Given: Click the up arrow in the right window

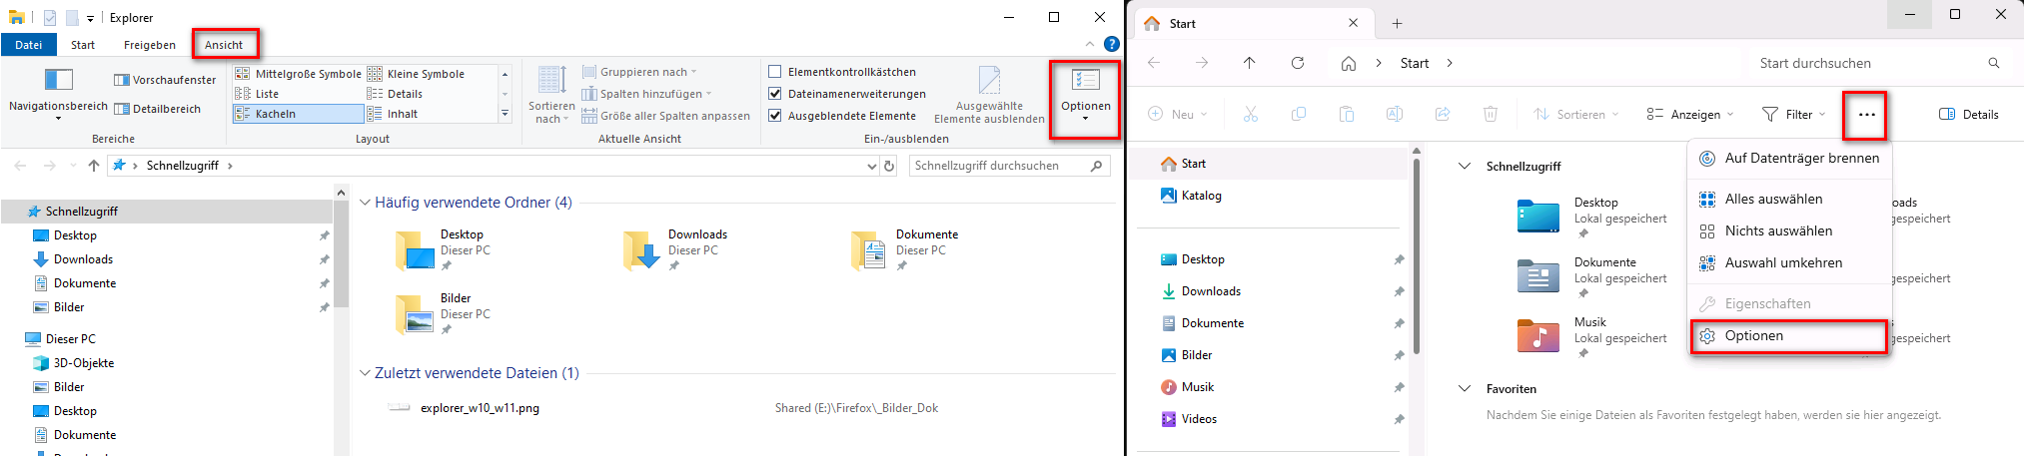Looking at the screenshot, I should [x=1249, y=63].
